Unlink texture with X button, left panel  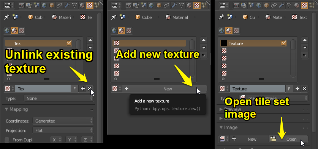click(89, 88)
